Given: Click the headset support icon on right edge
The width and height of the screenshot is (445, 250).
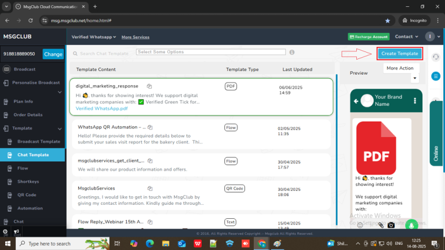Looking at the screenshot, I should point(435,57).
